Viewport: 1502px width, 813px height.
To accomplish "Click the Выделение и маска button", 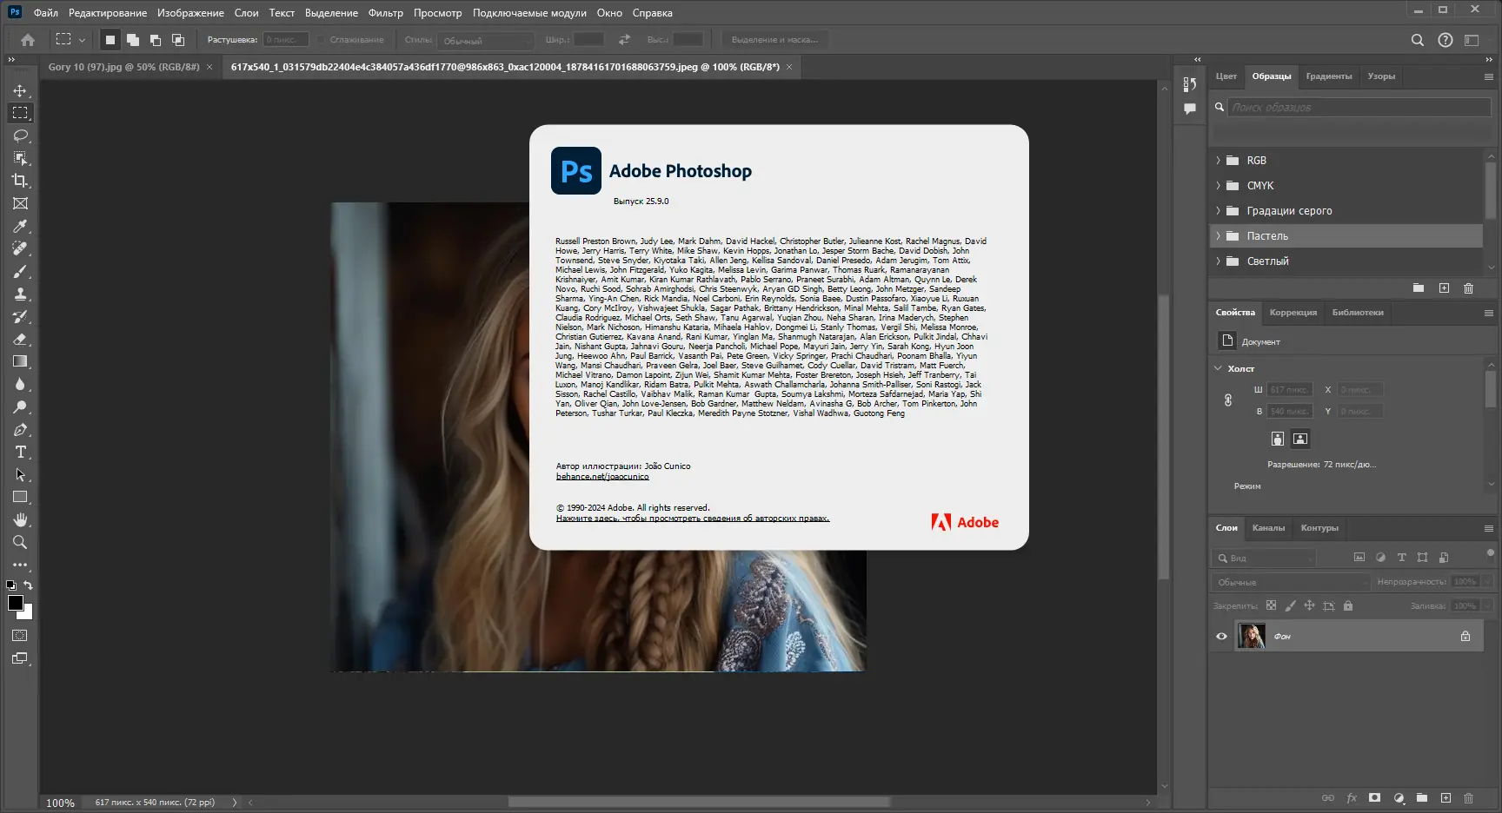I will tap(774, 40).
